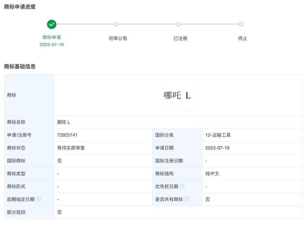Select the green 商标申请 step label
Viewport: 307px width, 229px height.
[x=52, y=38]
